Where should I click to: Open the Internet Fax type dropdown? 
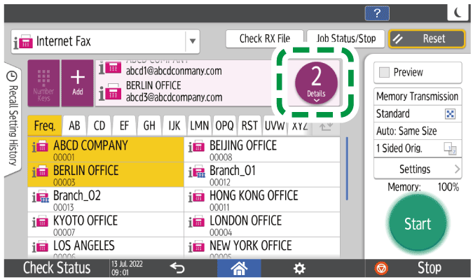(x=191, y=41)
